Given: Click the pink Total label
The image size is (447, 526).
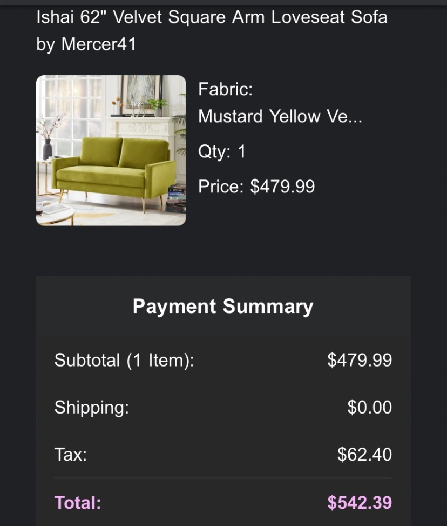Looking at the screenshot, I should 78,503.
